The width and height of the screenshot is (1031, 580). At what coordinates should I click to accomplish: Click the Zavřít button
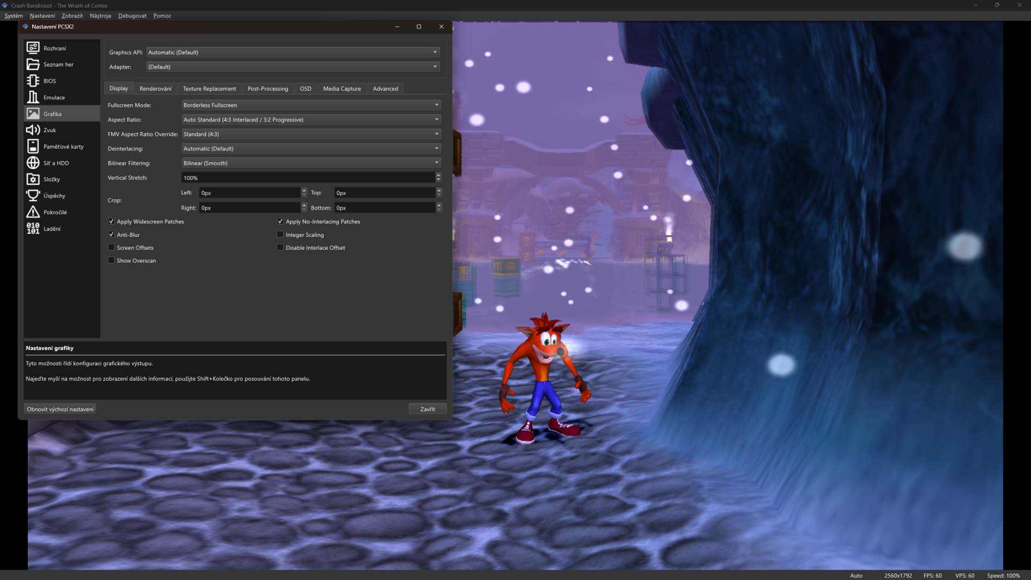click(x=427, y=409)
